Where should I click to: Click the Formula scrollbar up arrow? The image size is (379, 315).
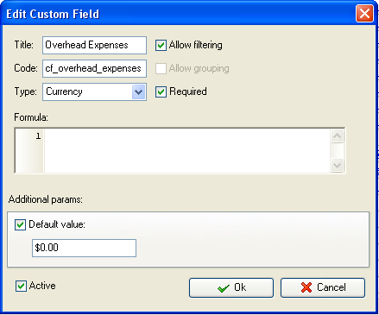pyautogui.click(x=338, y=135)
